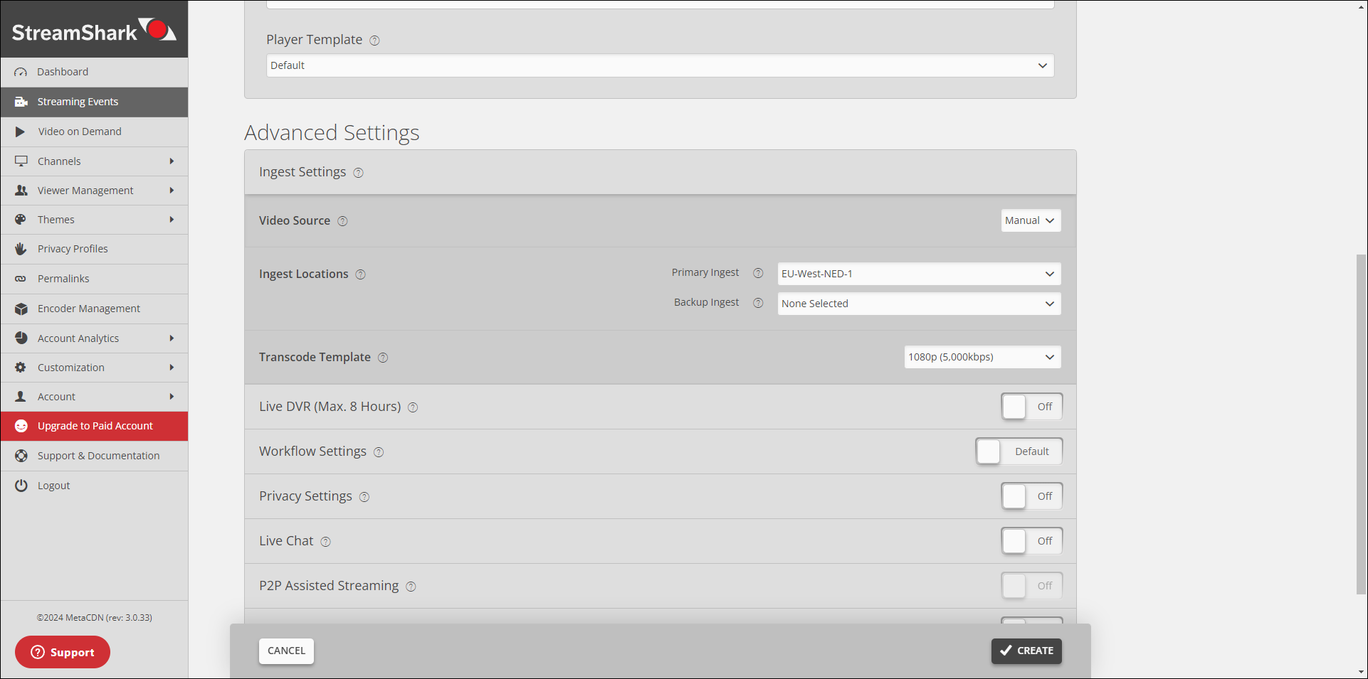Image resolution: width=1368 pixels, height=679 pixels.
Task: Switch on the Live Chat toggle
Action: (1031, 541)
